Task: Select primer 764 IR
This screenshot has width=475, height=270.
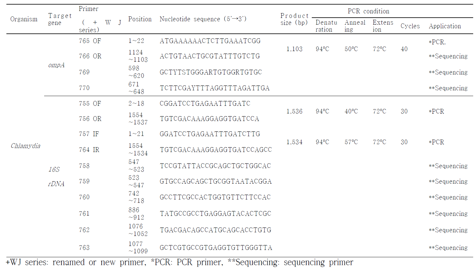Action: point(89,150)
